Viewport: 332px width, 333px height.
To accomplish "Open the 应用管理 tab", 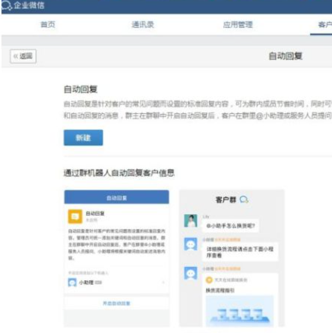I will pyautogui.click(x=238, y=24).
